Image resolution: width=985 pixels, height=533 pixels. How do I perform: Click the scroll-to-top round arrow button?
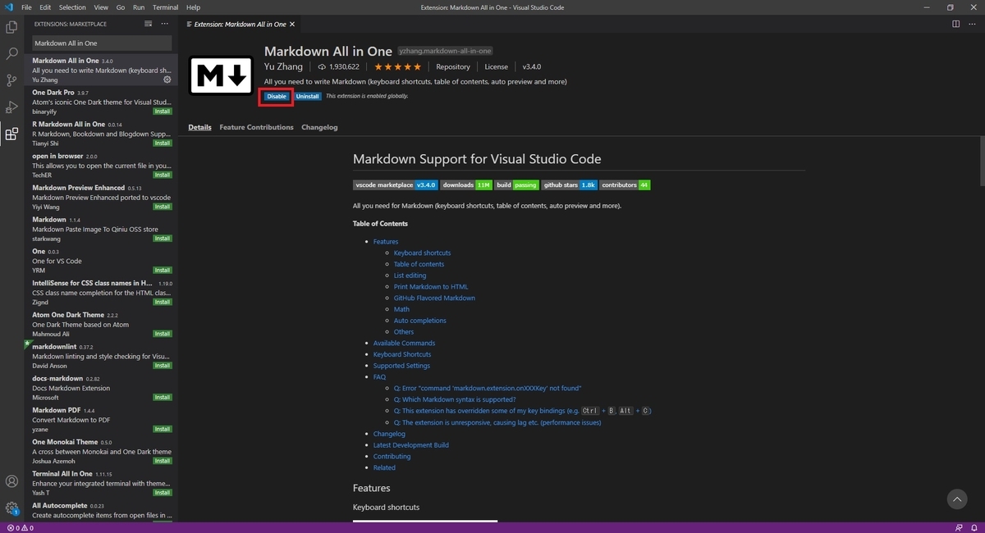[x=956, y=499]
